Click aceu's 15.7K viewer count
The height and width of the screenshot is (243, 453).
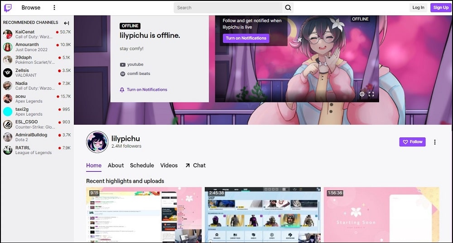66,97
